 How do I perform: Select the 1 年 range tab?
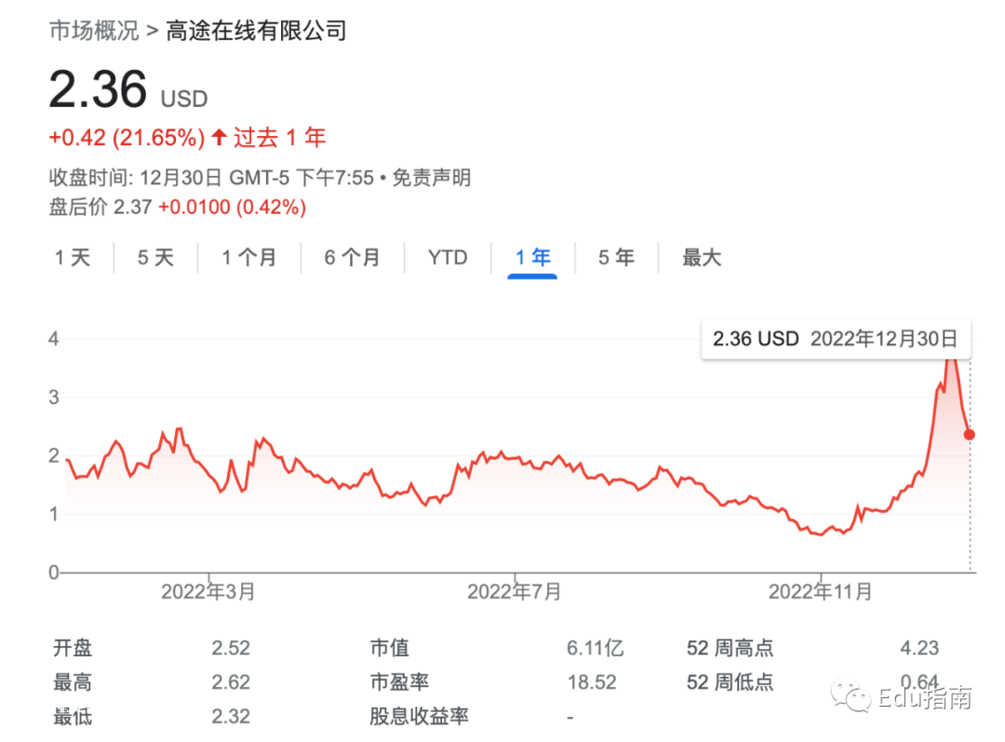(532, 258)
